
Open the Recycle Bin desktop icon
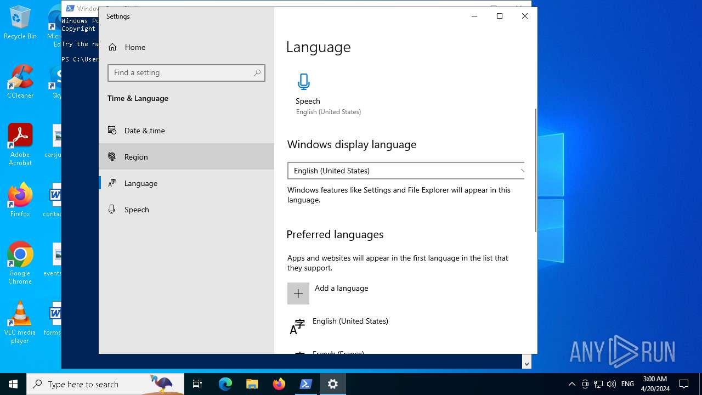coord(20,23)
